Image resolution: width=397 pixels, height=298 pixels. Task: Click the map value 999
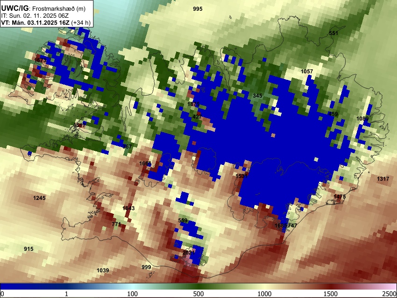(x=146, y=267)
